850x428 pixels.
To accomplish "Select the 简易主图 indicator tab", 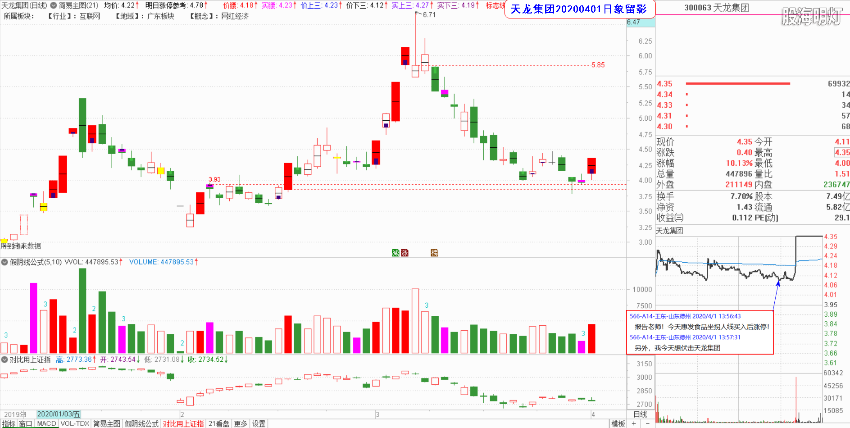I will pos(107,423).
